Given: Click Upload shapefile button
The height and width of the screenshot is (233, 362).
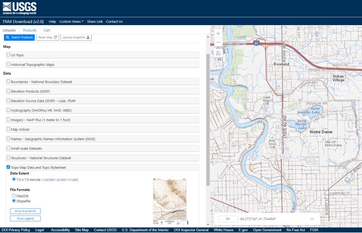Looking at the screenshot, I should click(x=76, y=37).
